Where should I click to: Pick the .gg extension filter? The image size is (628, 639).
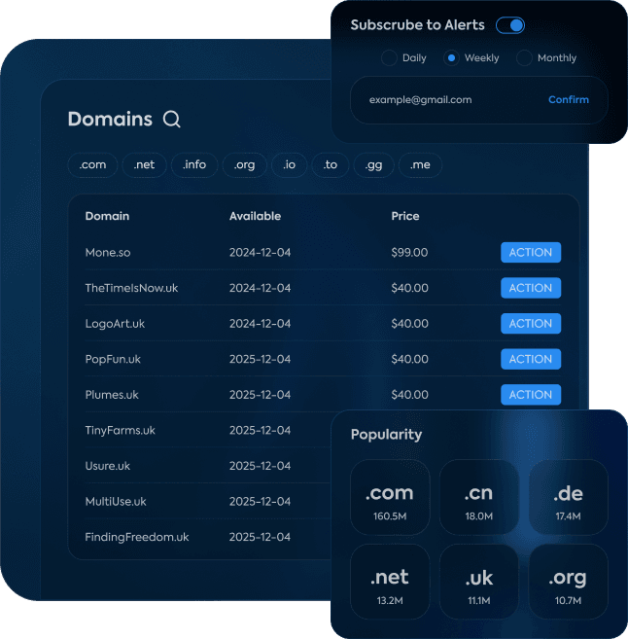(x=373, y=165)
